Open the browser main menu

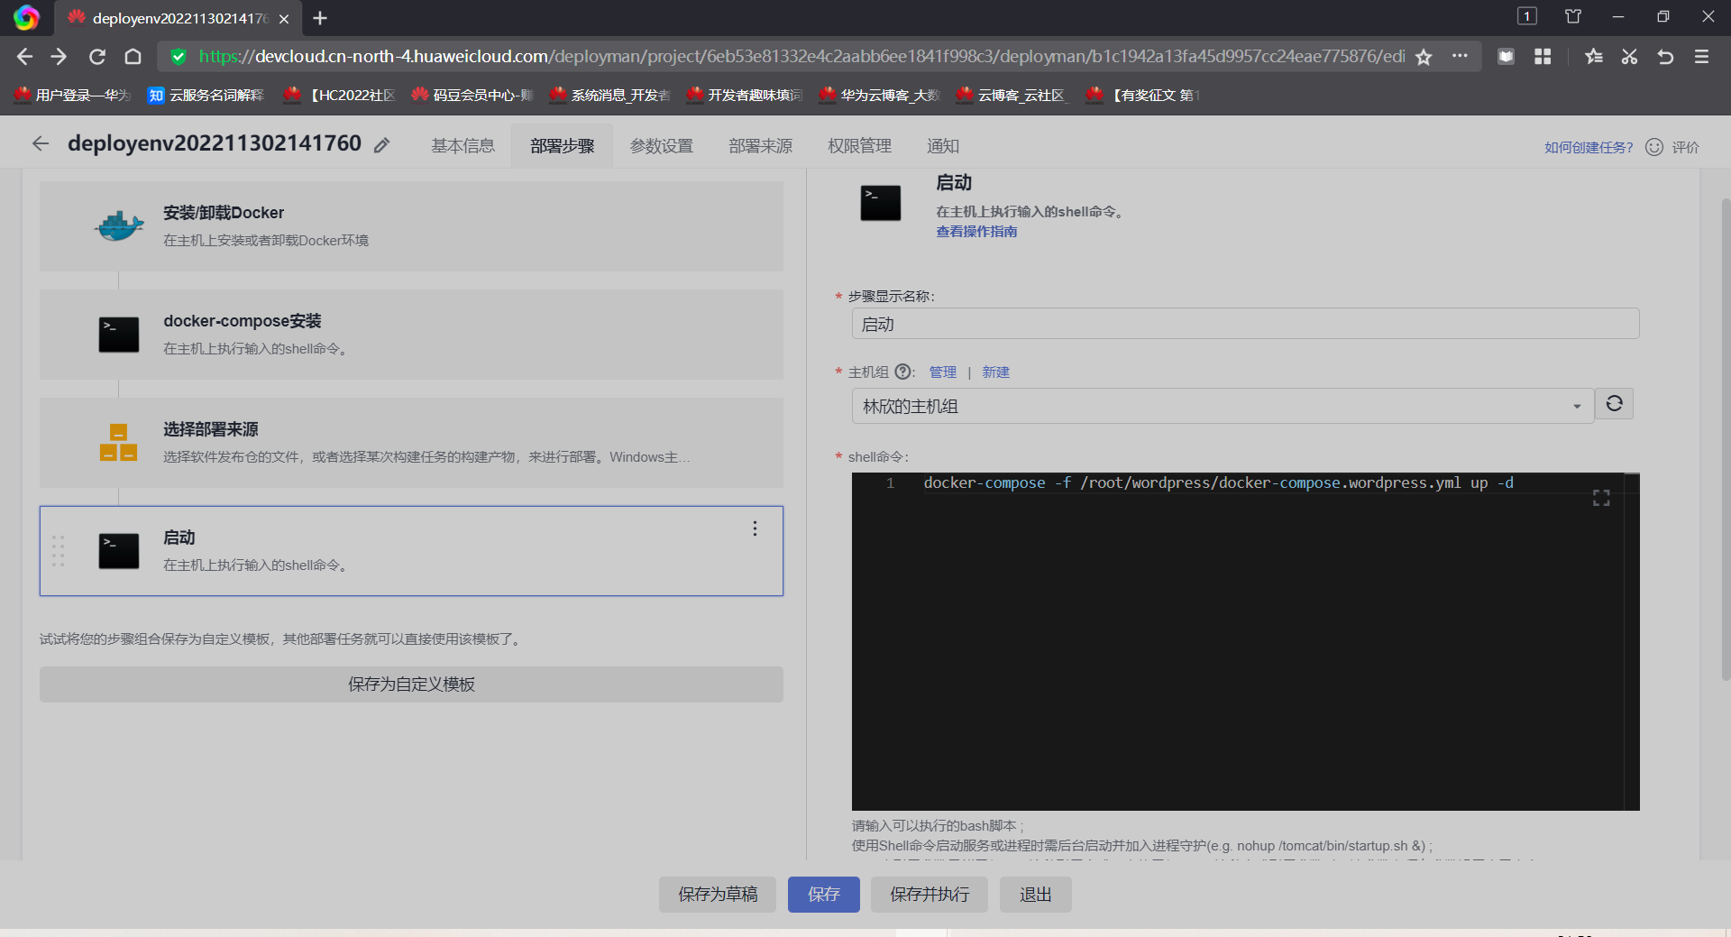coord(1702,57)
